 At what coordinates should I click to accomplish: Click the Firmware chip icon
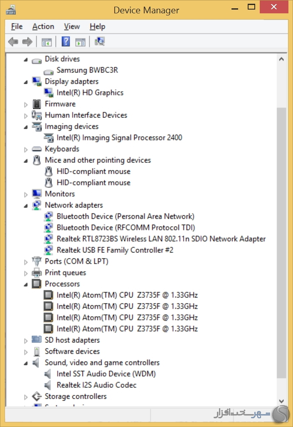(37, 104)
